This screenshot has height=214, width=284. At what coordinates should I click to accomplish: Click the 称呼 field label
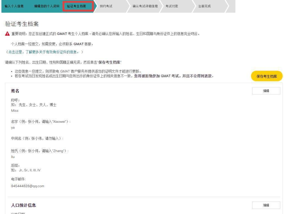tap(15, 100)
